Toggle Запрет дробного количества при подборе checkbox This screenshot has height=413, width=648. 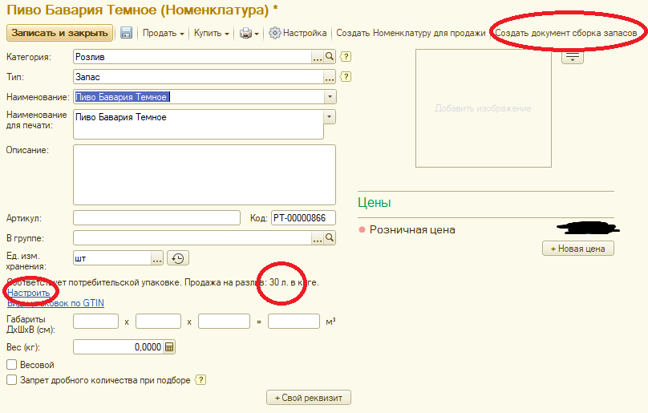coord(11,380)
